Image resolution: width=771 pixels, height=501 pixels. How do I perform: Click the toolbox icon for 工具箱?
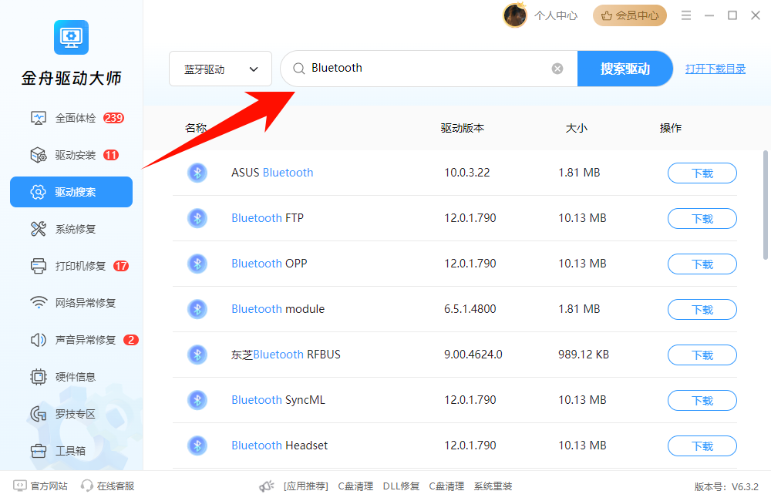coord(39,451)
